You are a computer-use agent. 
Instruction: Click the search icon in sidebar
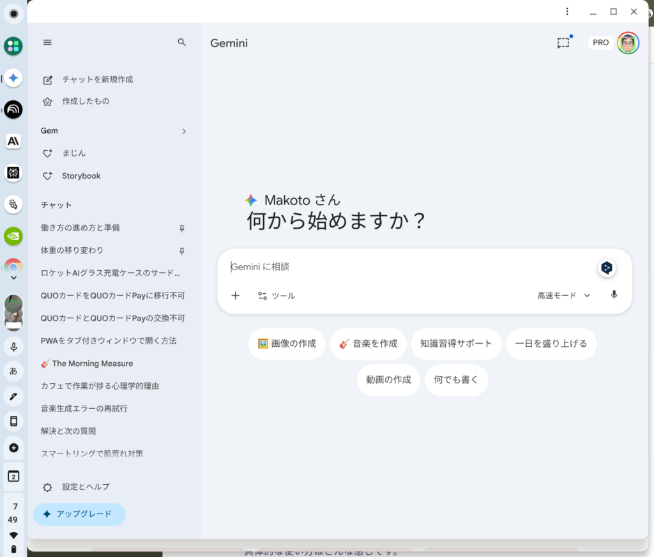tap(182, 42)
